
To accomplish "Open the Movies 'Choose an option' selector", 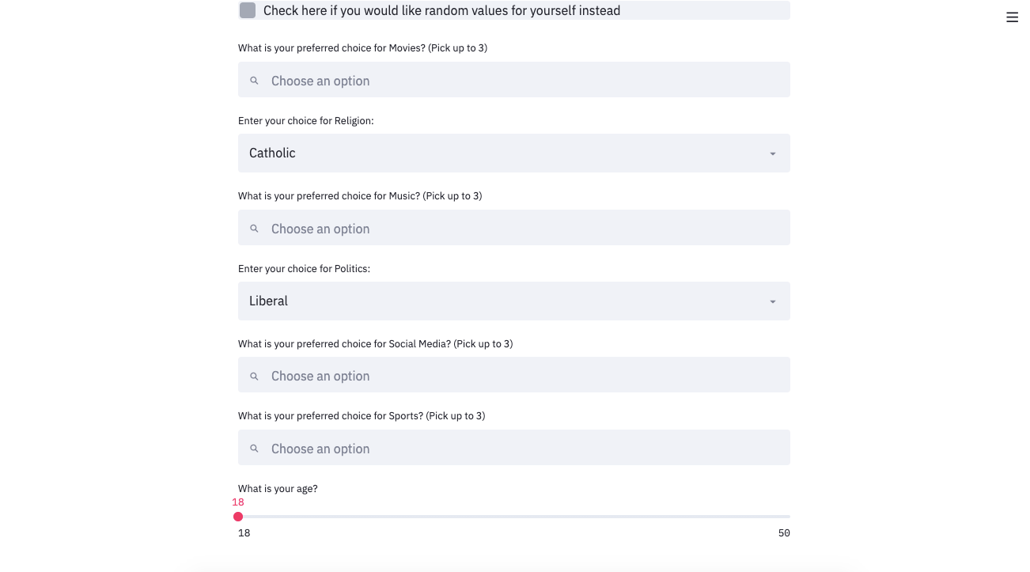I will click(x=514, y=80).
